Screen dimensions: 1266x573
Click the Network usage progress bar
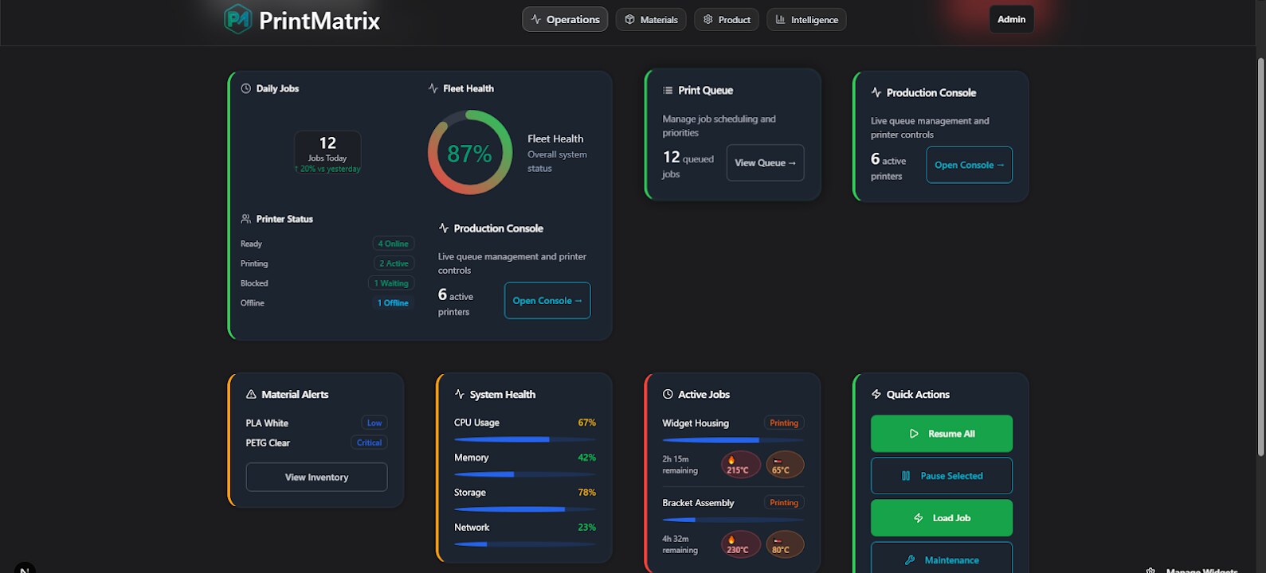click(525, 544)
